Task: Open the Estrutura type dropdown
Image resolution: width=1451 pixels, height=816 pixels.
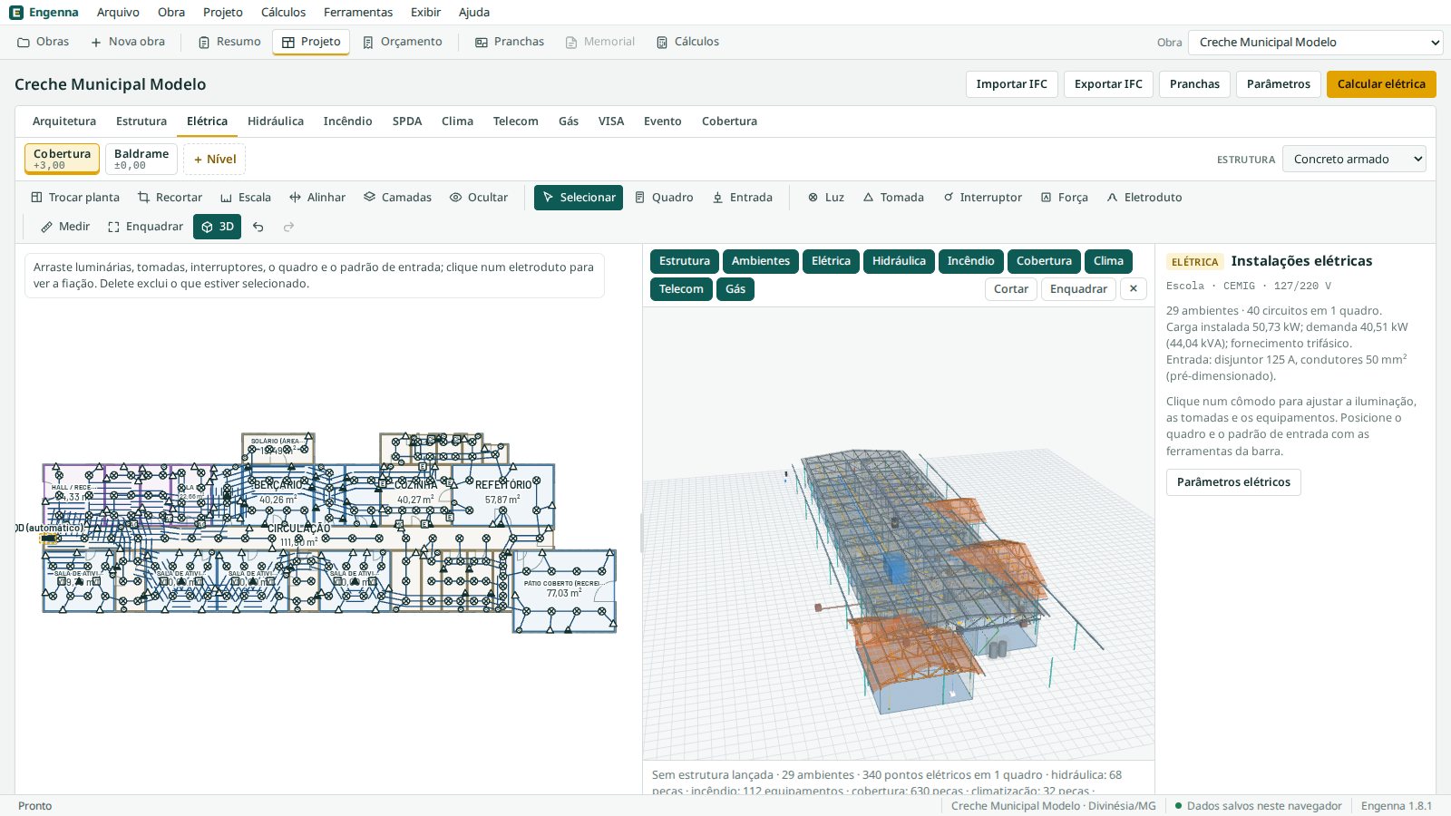Action: click(1354, 160)
